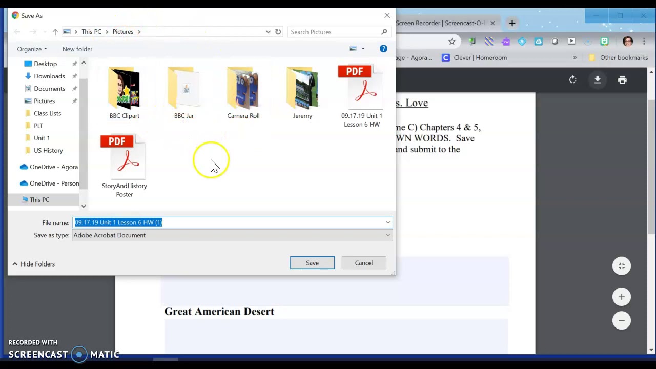
Task: Open Chrome menu with three dots
Action: [x=644, y=42]
